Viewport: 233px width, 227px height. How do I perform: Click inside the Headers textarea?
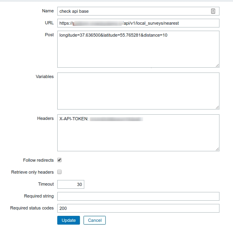tap(138, 133)
